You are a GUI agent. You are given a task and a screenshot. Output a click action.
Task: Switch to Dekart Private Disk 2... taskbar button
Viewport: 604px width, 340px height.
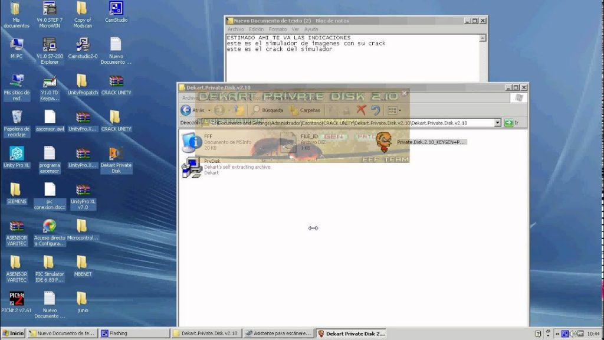[352, 334]
